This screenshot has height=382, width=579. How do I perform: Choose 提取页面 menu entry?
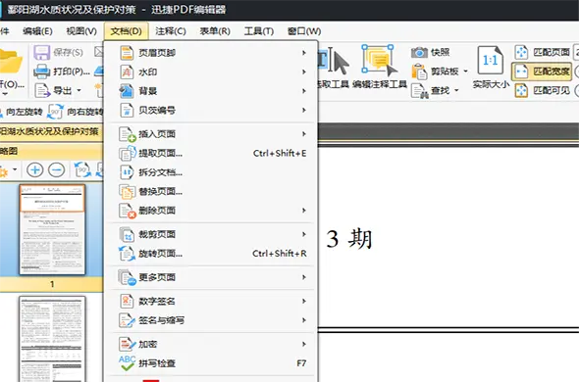(211, 153)
